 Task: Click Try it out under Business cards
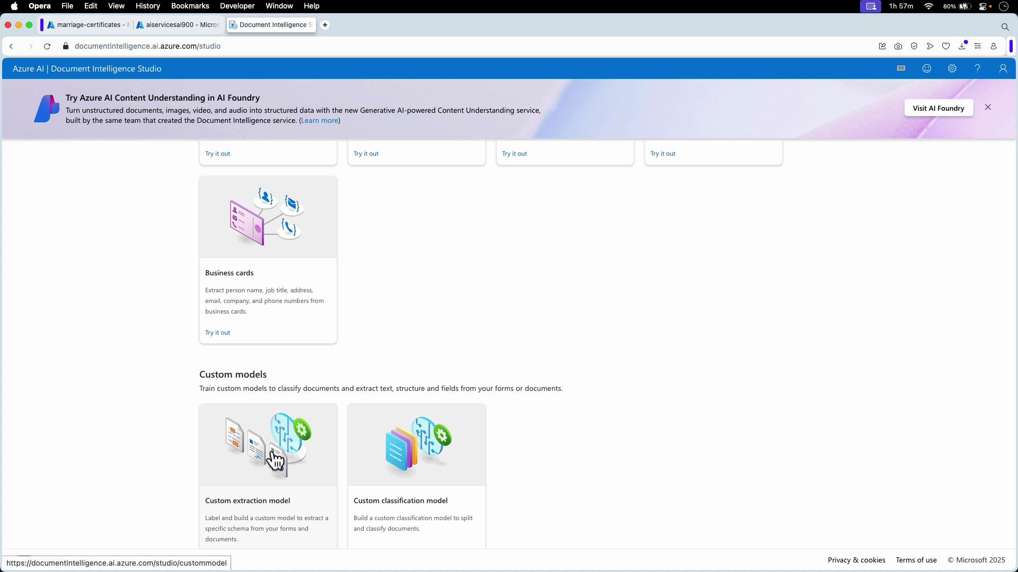coord(217,333)
